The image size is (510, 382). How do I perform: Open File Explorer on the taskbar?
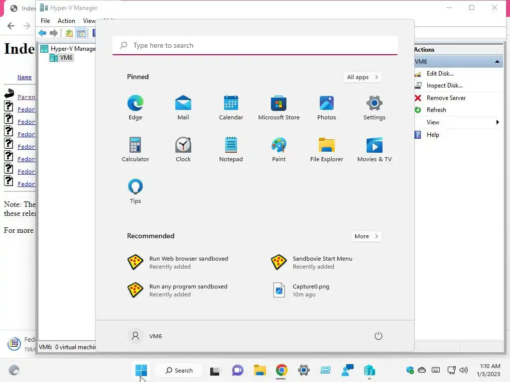[x=259, y=370]
